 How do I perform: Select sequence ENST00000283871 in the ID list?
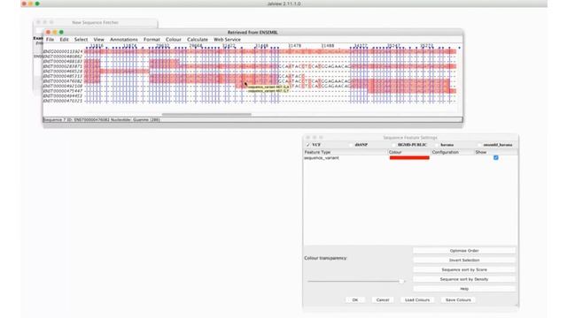coord(63,66)
